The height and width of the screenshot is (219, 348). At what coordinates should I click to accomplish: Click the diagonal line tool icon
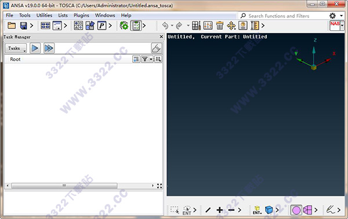(208, 210)
